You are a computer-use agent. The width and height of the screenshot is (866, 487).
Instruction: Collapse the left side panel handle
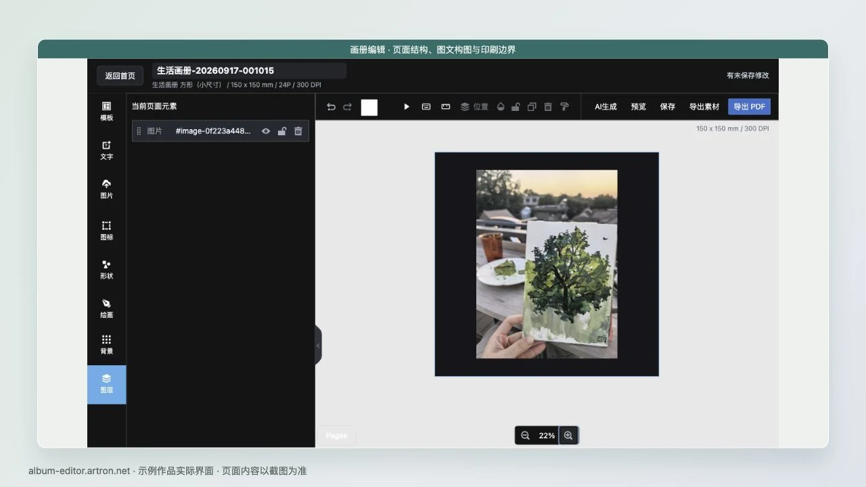tap(318, 346)
